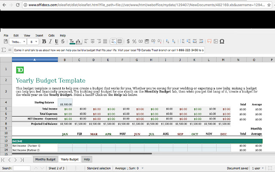Click the Save document icon

tap(6, 42)
